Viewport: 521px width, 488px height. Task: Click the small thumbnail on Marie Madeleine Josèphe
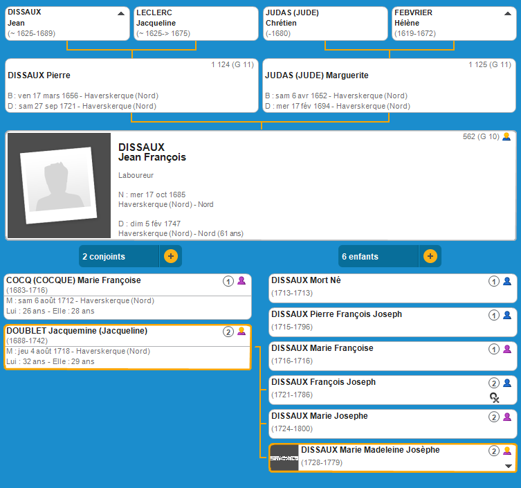tap(284, 458)
